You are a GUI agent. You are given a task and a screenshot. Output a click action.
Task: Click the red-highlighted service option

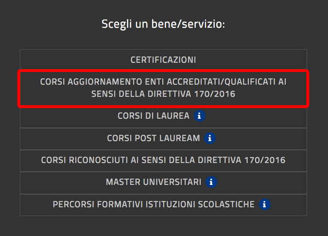point(163,88)
